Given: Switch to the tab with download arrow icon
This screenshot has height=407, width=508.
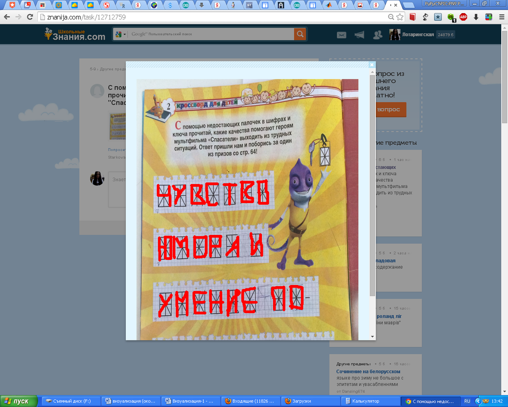Looking at the screenshot, I should (202, 6).
